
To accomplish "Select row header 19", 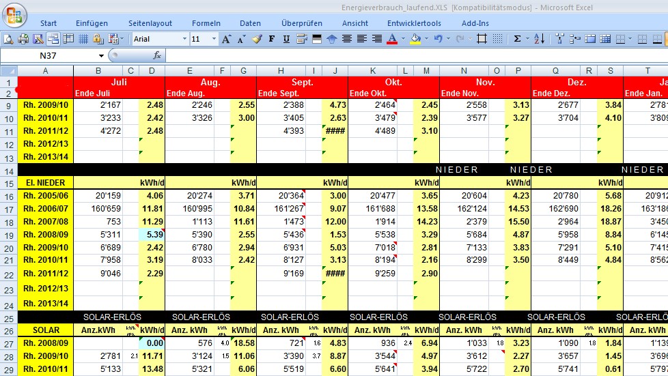I will pyautogui.click(x=8, y=235).
